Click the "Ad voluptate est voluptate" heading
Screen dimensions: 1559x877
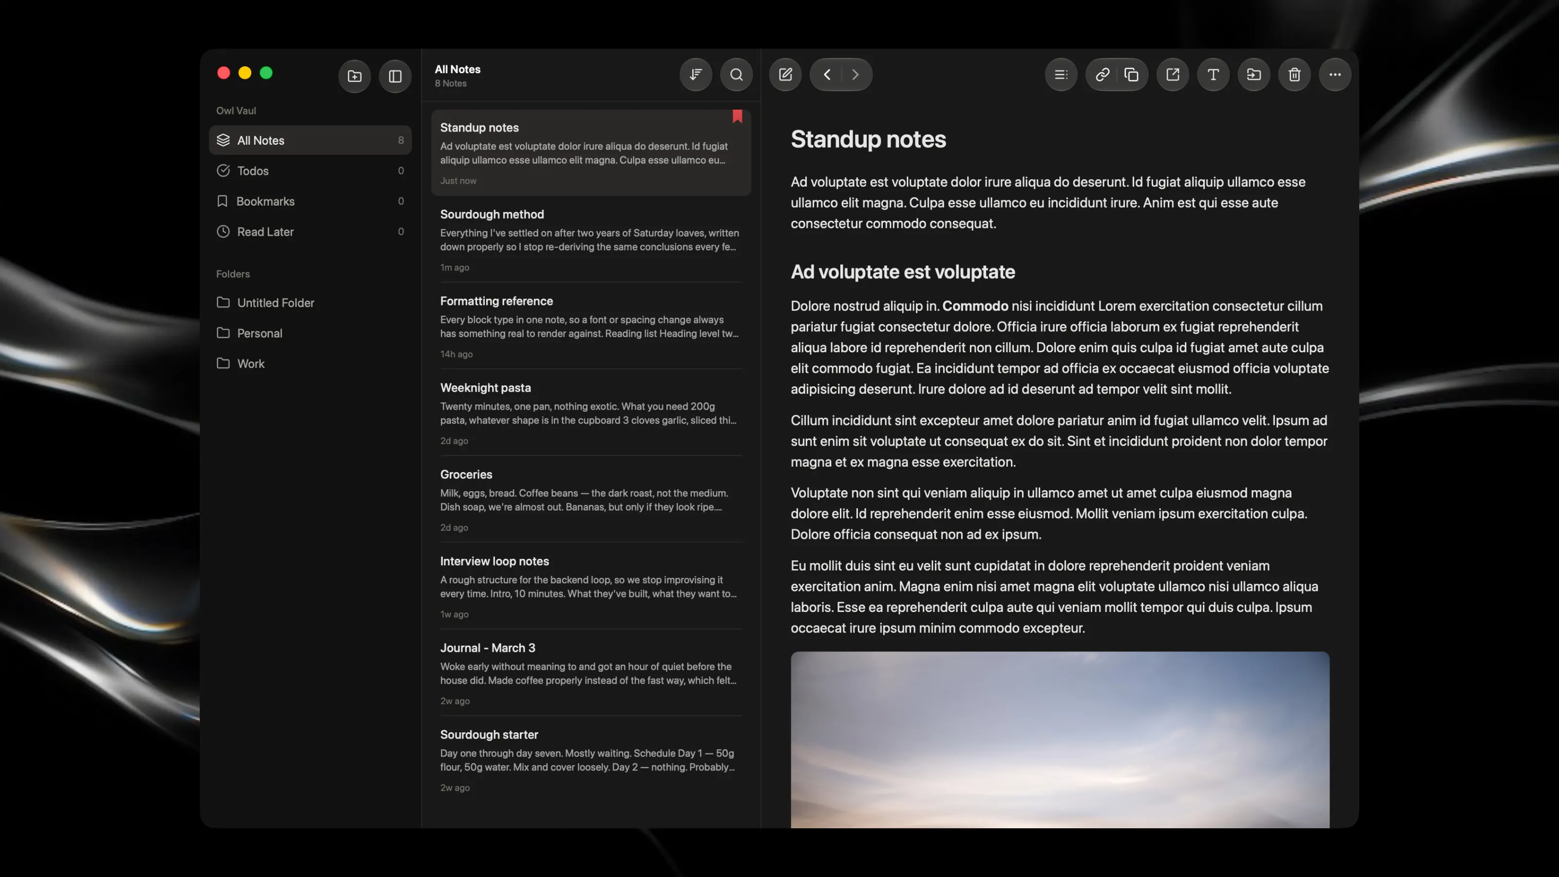[902, 272]
